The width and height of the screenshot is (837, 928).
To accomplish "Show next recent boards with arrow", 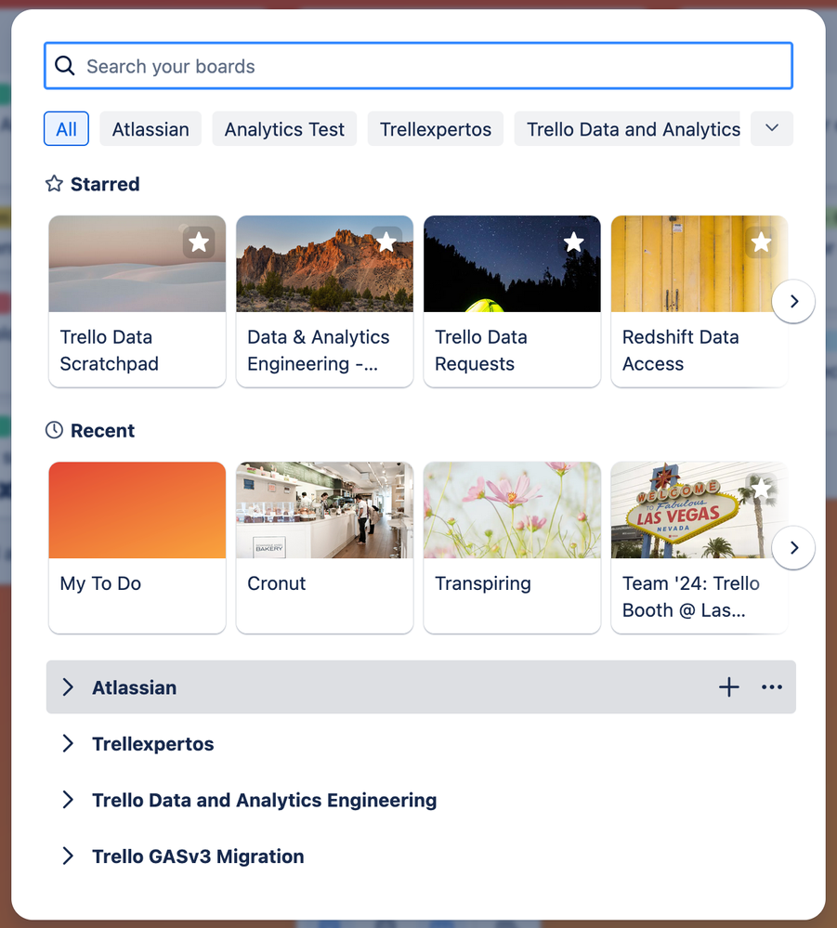I will [793, 547].
